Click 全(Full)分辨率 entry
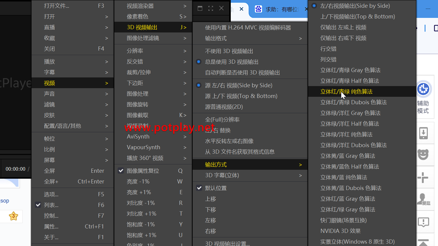 250,120
